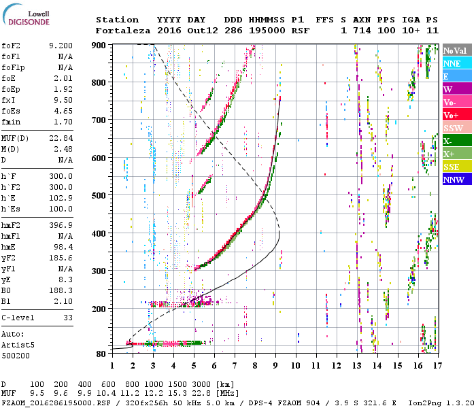
Task: Click the MUF(D) value 22.84
Action: tap(61, 138)
